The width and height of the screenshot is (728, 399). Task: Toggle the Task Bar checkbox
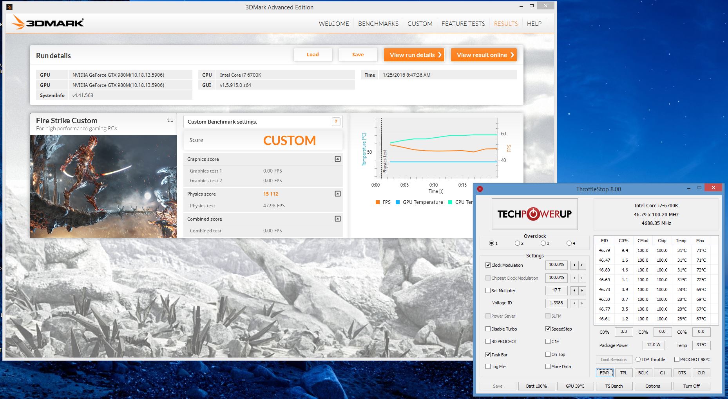(488, 355)
